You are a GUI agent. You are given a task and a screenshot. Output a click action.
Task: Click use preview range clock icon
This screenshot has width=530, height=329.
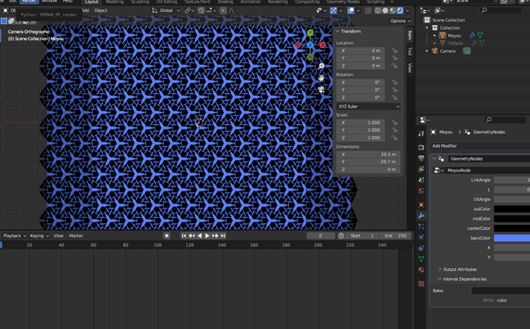pos(341,236)
